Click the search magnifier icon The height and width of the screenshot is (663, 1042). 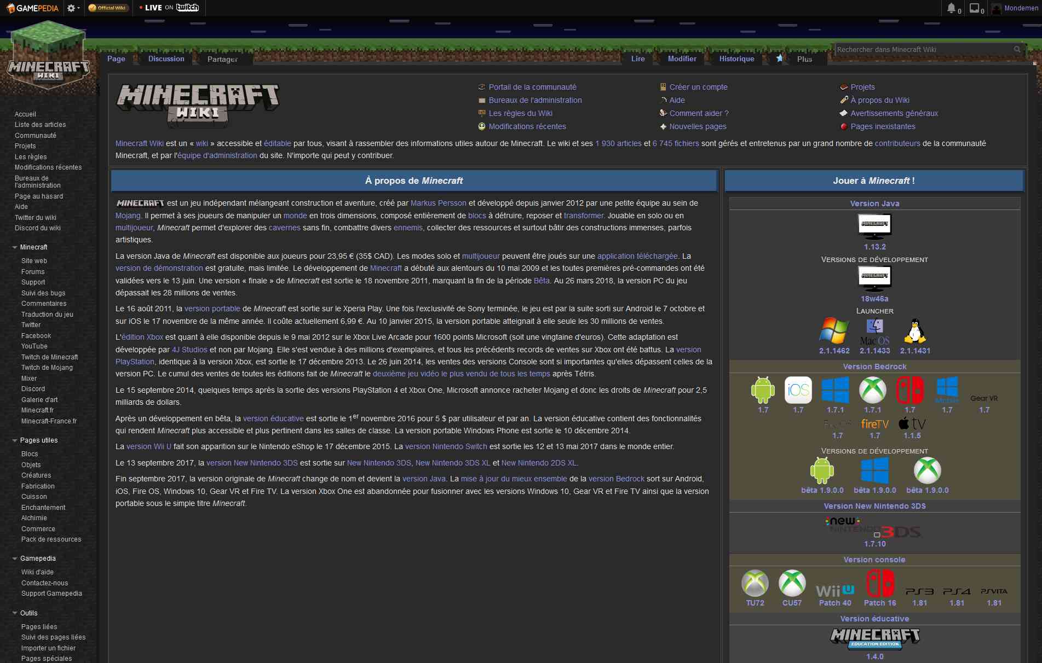[1017, 49]
